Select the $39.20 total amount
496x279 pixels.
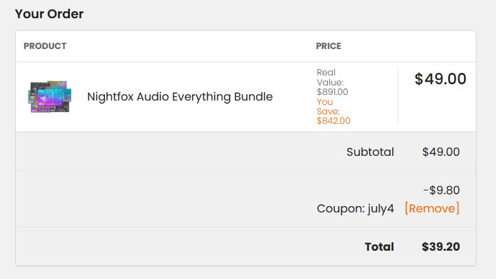[441, 247]
